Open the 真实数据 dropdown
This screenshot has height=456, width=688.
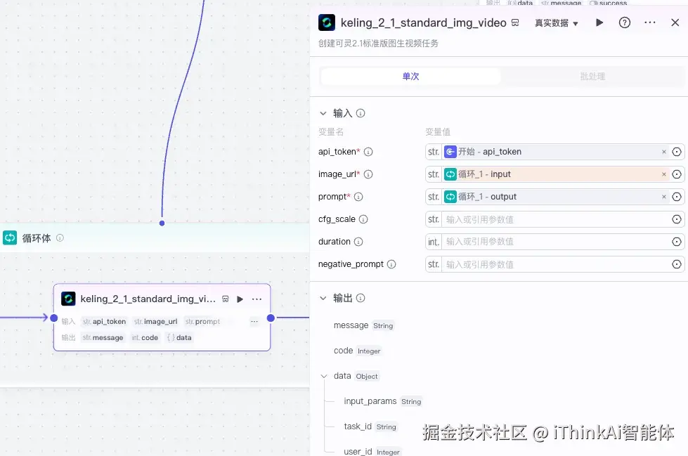point(556,22)
